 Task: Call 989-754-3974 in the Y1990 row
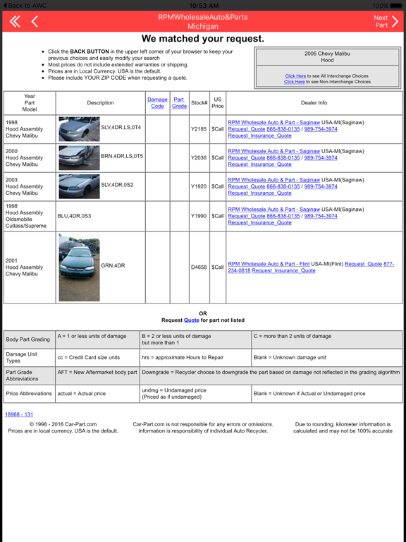click(321, 216)
